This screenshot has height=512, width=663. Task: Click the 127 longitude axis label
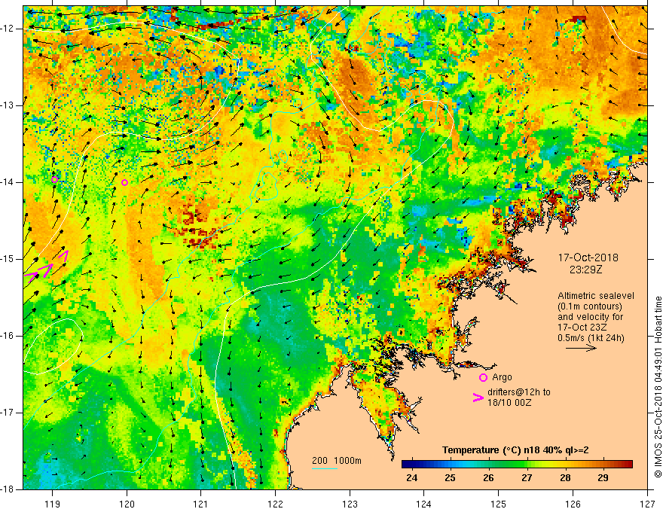[647, 504]
